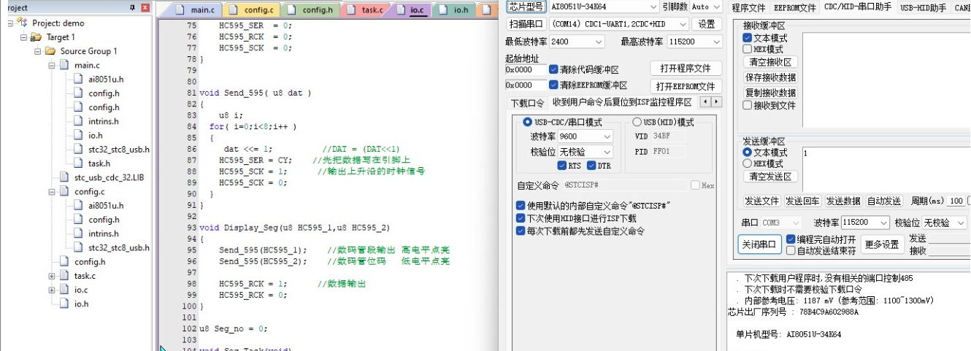Image resolution: width=971 pixels, height=351 pixels.
Task: Select USB(HID)模式 radio button
Action: pos(637,122)
